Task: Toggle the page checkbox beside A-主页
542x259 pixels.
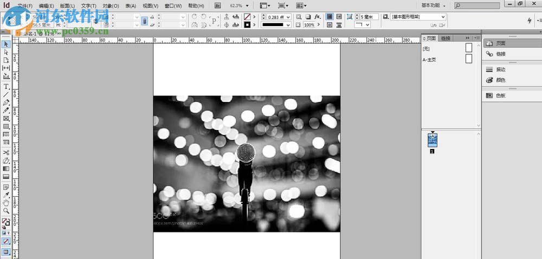Action: [469, 59]
